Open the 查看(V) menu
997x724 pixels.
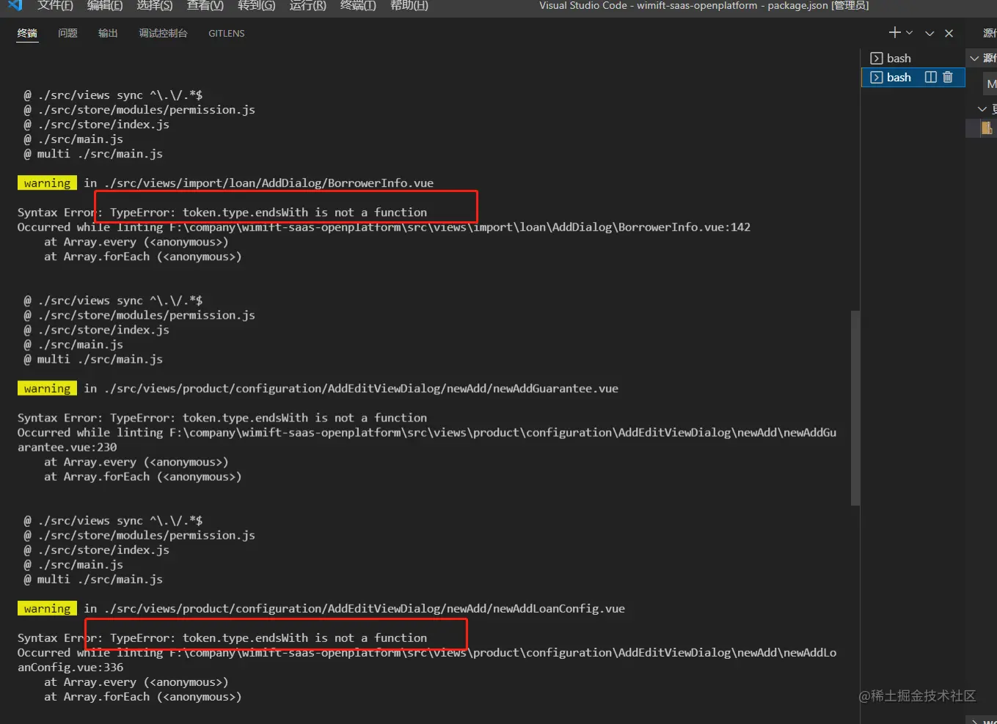(x=205, y=6)
